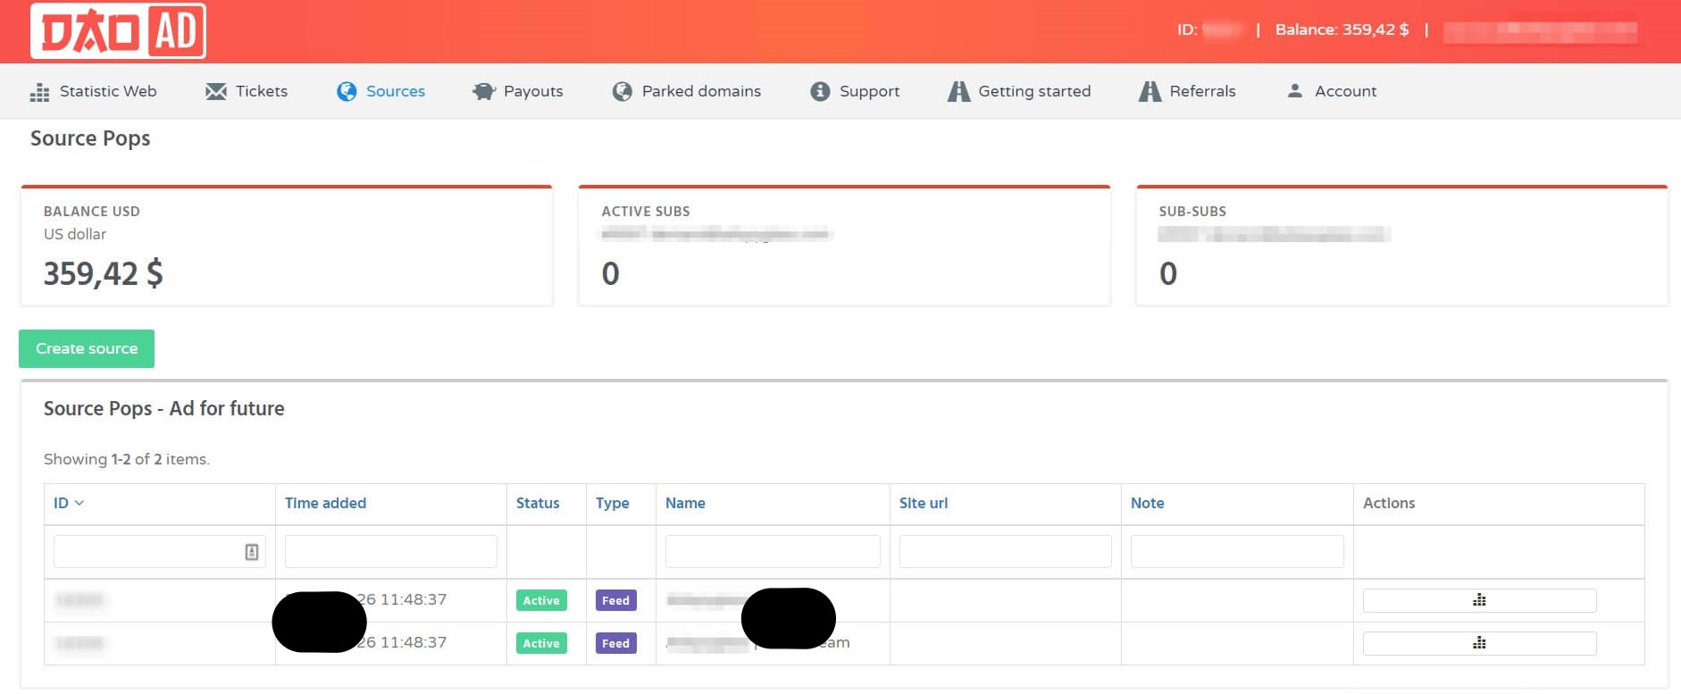The image size is (1681, 694).
Task: Sort the table by Status header
Action: click(537, 503)
